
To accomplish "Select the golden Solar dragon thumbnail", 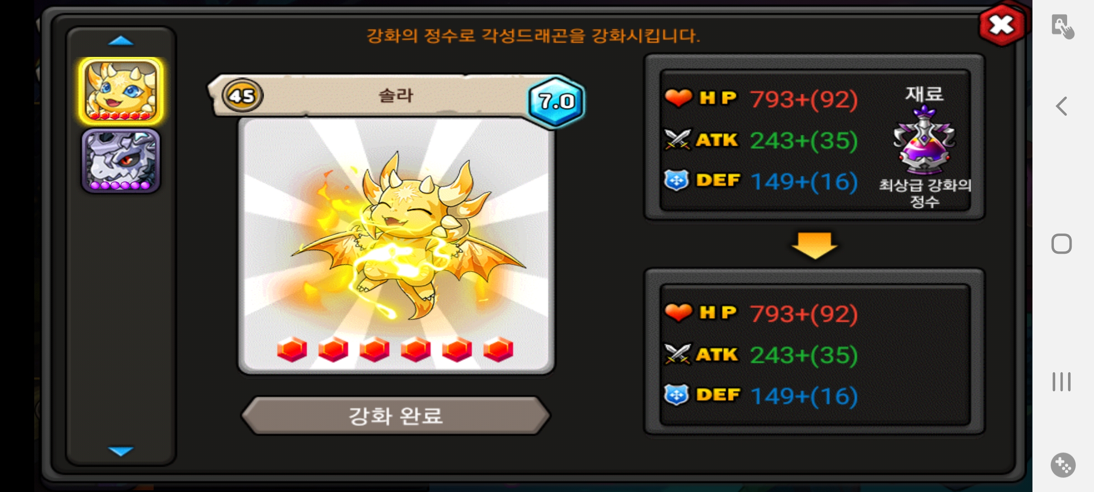I will (x=121, y=90).
